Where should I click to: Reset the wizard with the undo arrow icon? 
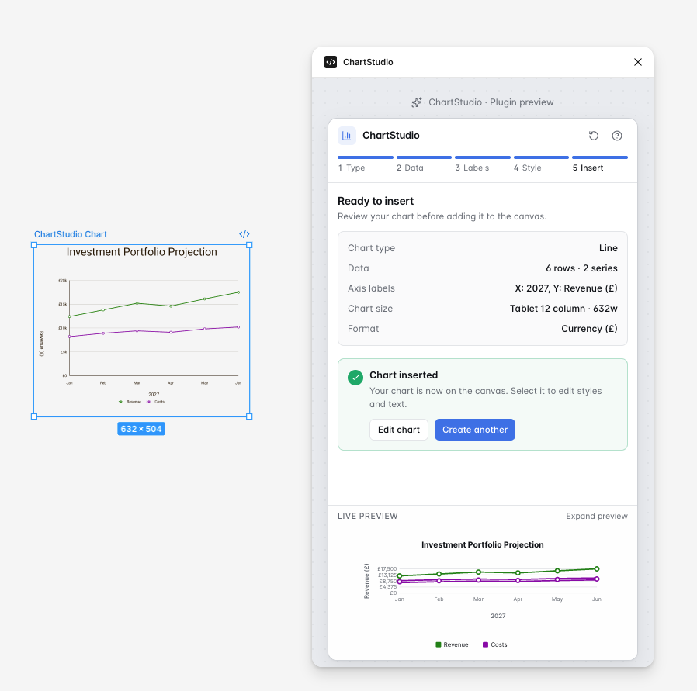point(594,136)
